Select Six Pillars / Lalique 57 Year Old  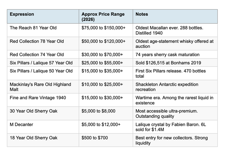(x=41, y=63)
